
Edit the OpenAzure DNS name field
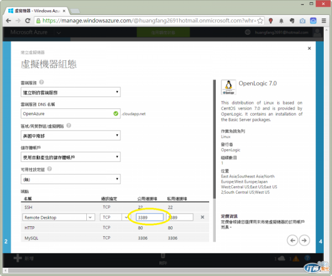click(x=71, y=113)
